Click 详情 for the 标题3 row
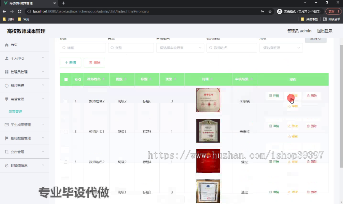Viewport: 343px width, 204px height. coord(274,192)
